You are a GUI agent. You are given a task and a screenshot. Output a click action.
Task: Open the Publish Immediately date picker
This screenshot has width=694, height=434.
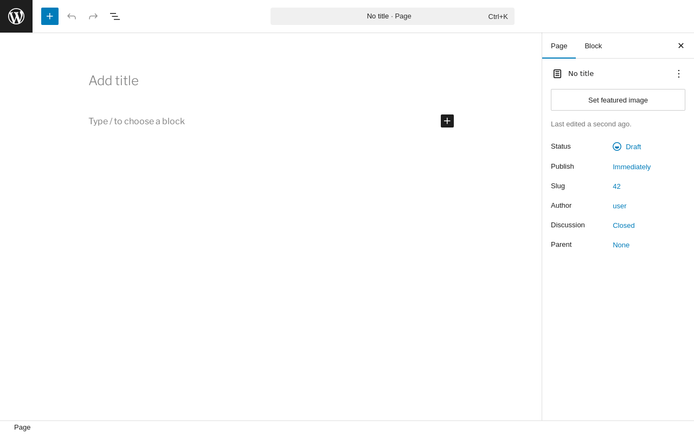click(x=632, y=167)
